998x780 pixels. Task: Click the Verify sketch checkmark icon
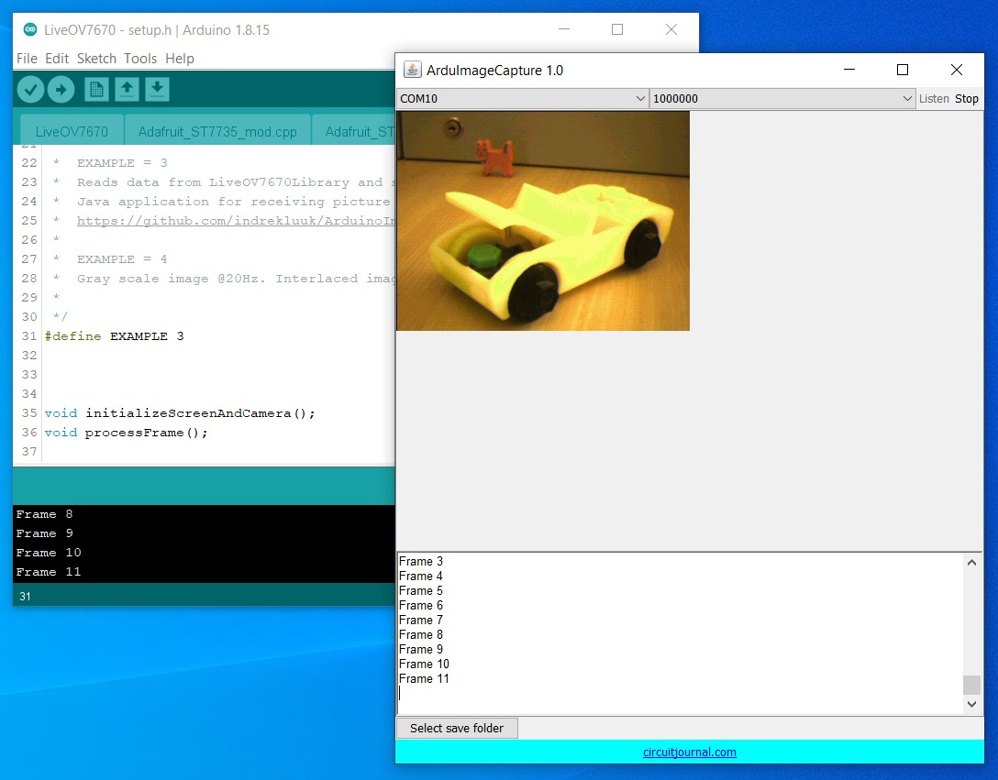click(x=30, y=89)
